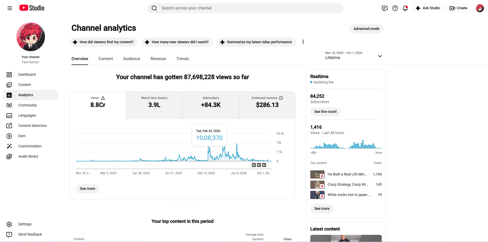Image resolution: width=488 pixels, height=242 pixels.
Task: Expand the Lifetime date range dropdown
Action: tap(353, 56)
